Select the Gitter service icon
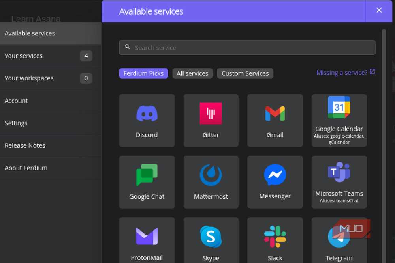Screen dimensions: 395x263 pyautogui.click(x=211, y=114)
